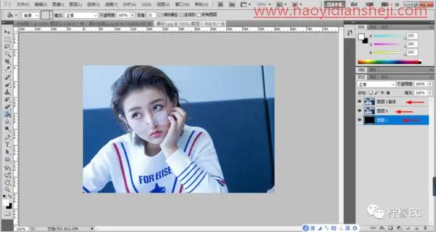Select the Rectangle shape tool
436x232 pixels.
click(7, 159)
